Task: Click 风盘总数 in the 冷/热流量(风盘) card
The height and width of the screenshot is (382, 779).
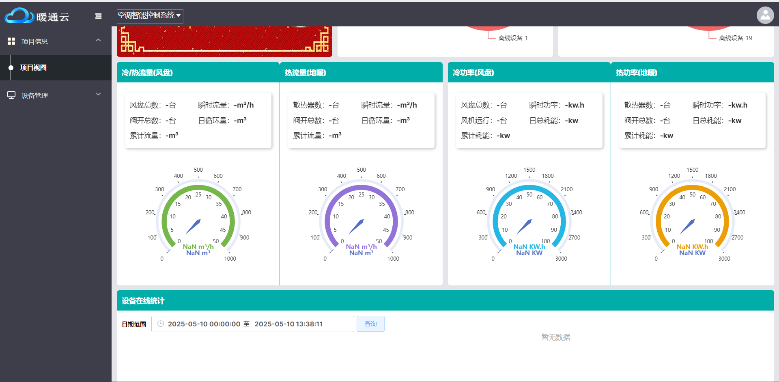Action: click(145, 105)
